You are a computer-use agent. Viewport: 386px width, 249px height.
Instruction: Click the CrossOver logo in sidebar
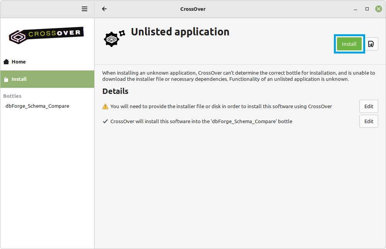46,36
